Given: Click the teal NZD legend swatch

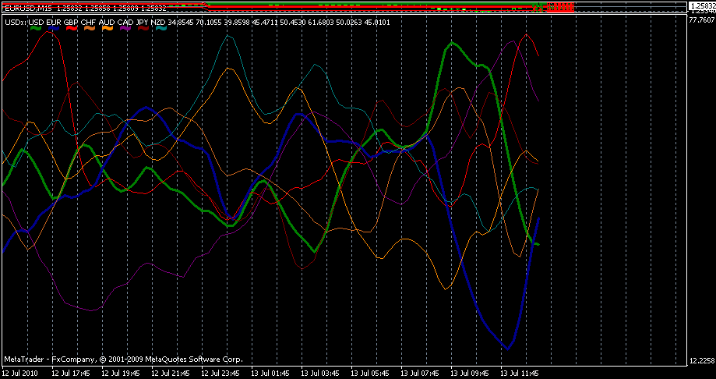Looking at the screenshot, I should [x=161, y=28].
